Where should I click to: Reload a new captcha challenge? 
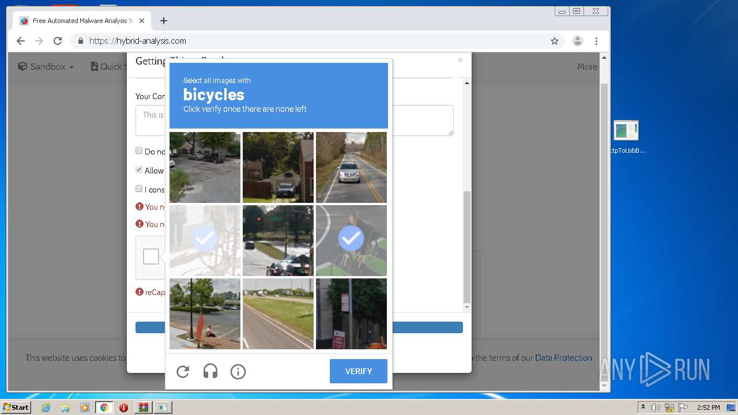[183, 372]
